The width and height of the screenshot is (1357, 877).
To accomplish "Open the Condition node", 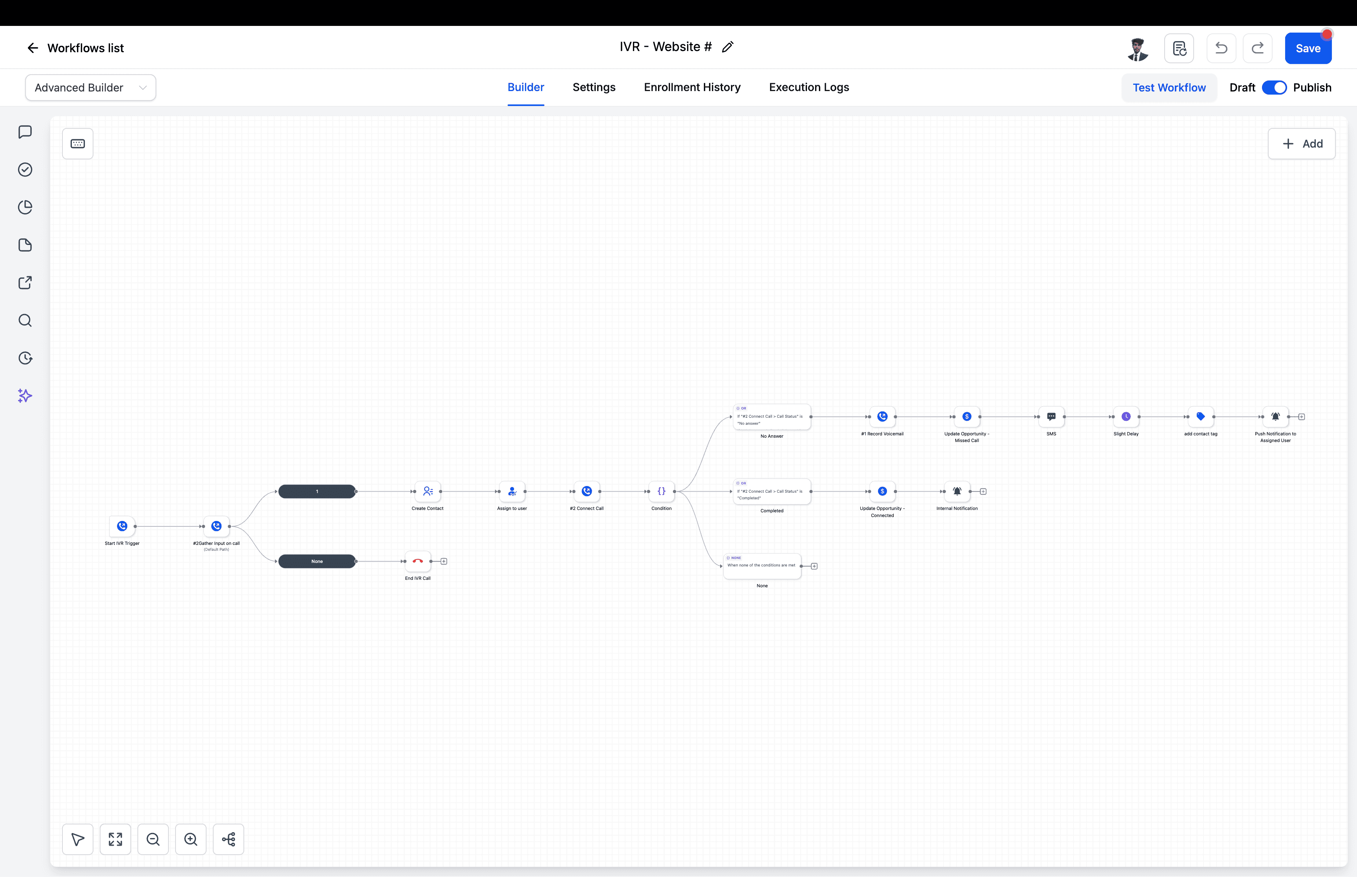I will [x=662, y=491].
